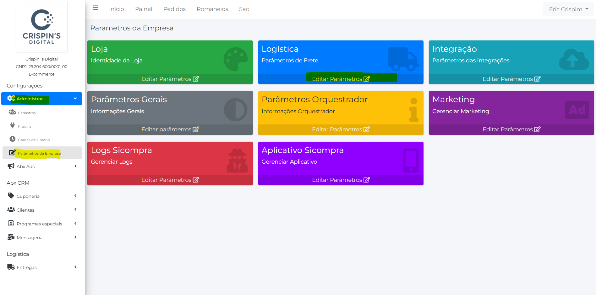Edit parameters for Logs Sicompra
Screen dimensions: 596x295
170,180
